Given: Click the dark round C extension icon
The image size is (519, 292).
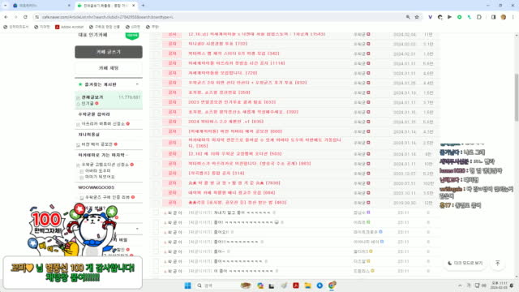Looking at the screenshot, I should 440,17.
